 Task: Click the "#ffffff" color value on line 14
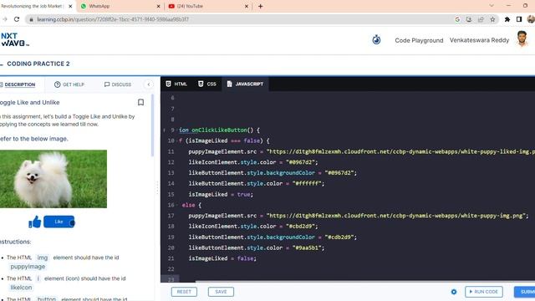[307, 184]
